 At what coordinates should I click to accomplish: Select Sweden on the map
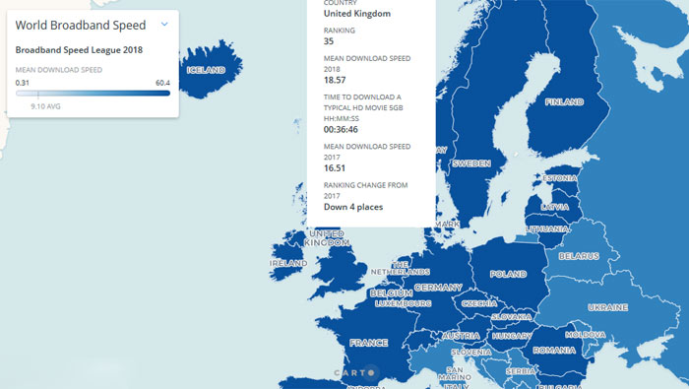471,163
